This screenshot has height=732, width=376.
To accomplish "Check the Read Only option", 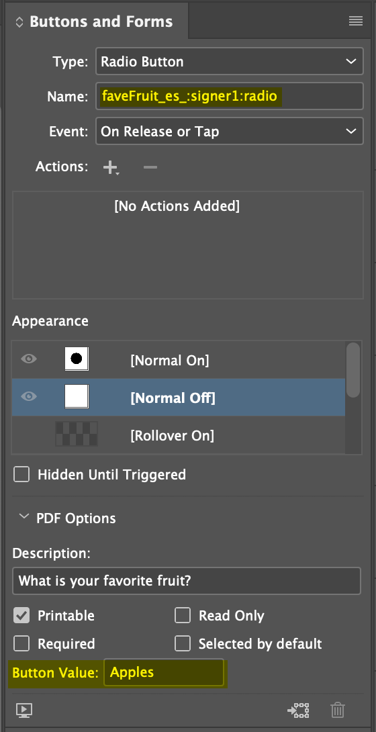I will point(183,616).
